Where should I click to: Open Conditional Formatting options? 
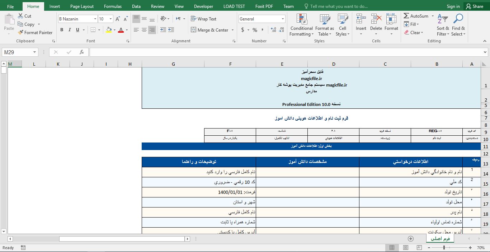tap(301, 25)
